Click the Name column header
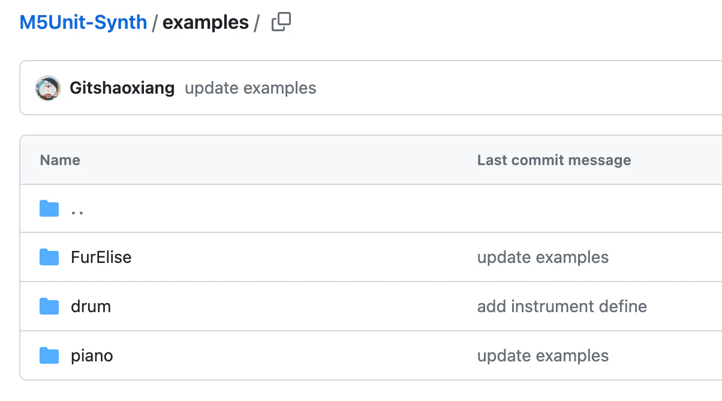 click(60, 160)
